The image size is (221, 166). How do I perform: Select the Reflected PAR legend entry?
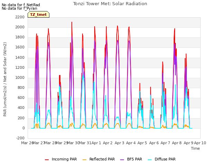[98, 159]
